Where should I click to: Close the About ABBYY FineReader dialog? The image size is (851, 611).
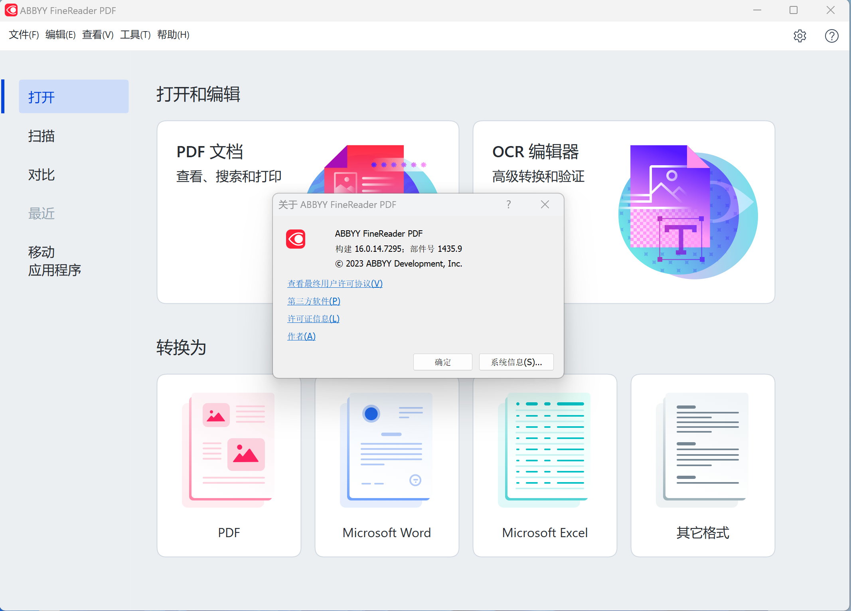coord(545,204)
